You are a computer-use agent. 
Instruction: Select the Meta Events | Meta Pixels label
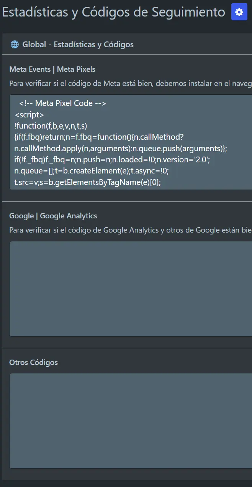[52, 69]
